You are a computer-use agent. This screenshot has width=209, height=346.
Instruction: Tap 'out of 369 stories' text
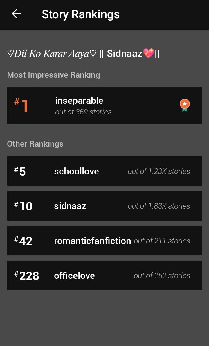(83, 112)
